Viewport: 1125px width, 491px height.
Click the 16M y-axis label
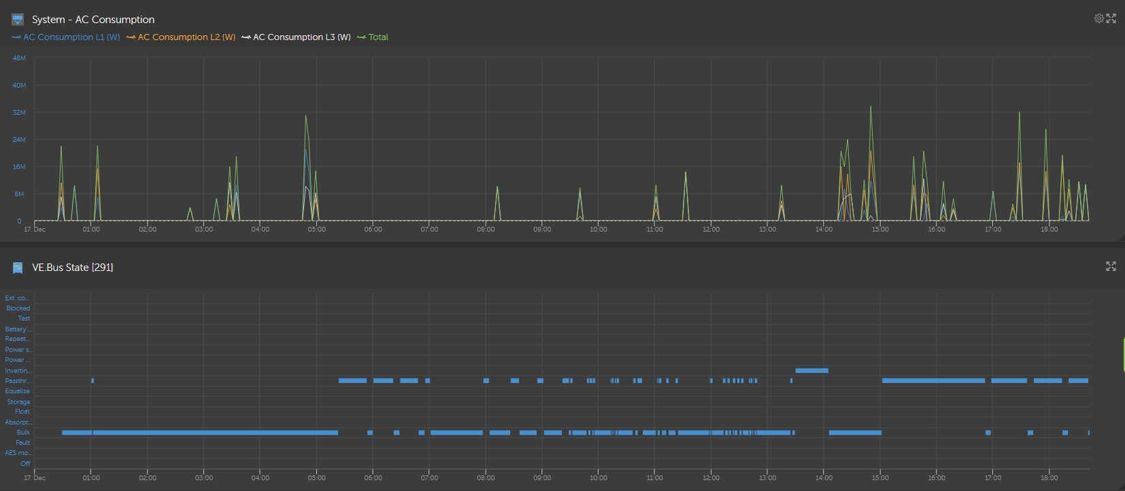pyautogui.click(x=19, y=167)
